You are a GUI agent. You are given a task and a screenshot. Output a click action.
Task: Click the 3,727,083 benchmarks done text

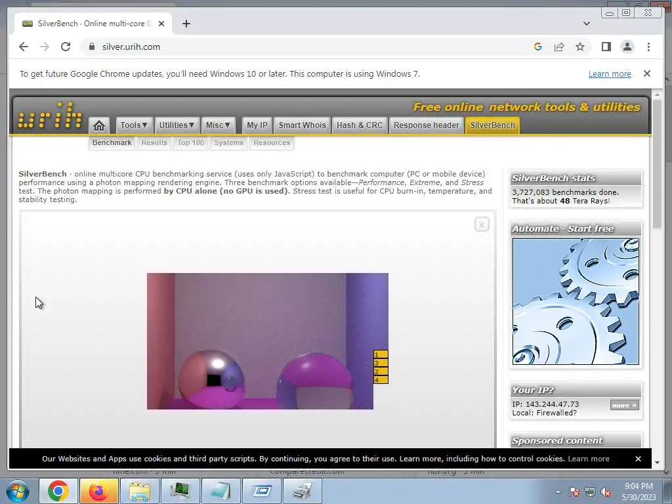[x=565, y=192]
